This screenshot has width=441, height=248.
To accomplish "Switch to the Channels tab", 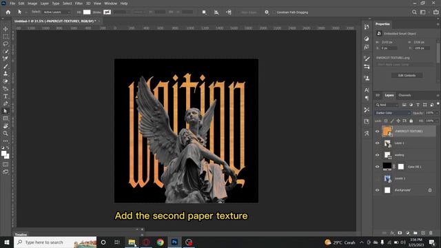I will pyautogui.click(x=404, y=95).
